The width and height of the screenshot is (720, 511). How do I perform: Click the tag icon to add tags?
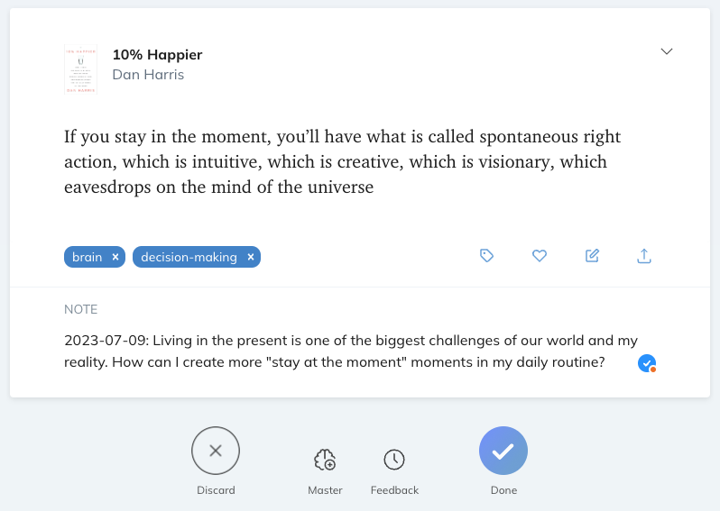coord(487,256)
